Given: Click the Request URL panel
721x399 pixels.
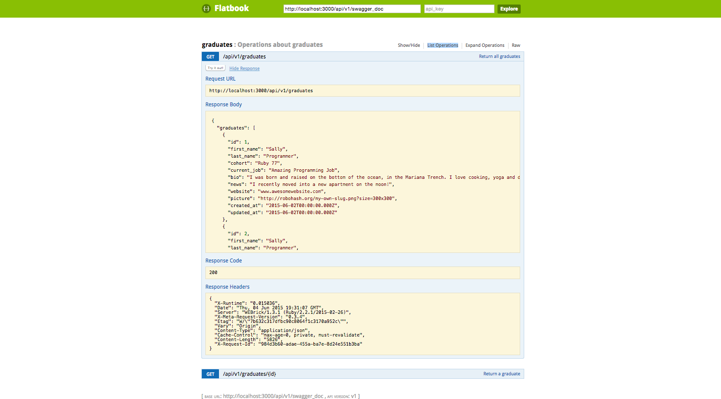Looking at the screenshot, I should 362,90.
